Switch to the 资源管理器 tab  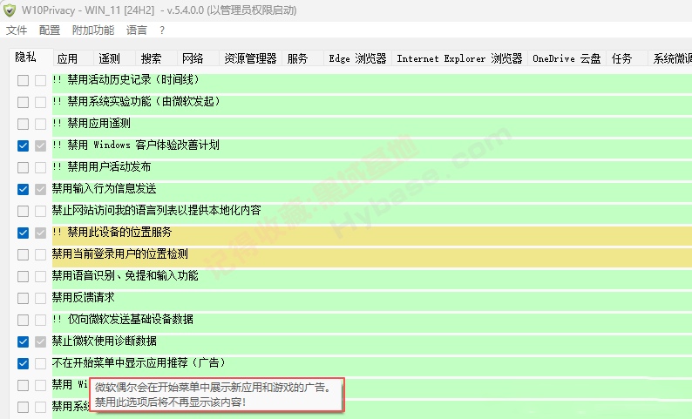pyautogui.click(x=250, y=58)
